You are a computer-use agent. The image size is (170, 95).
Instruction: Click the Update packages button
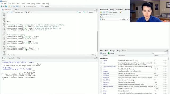[x=111, y=53]
